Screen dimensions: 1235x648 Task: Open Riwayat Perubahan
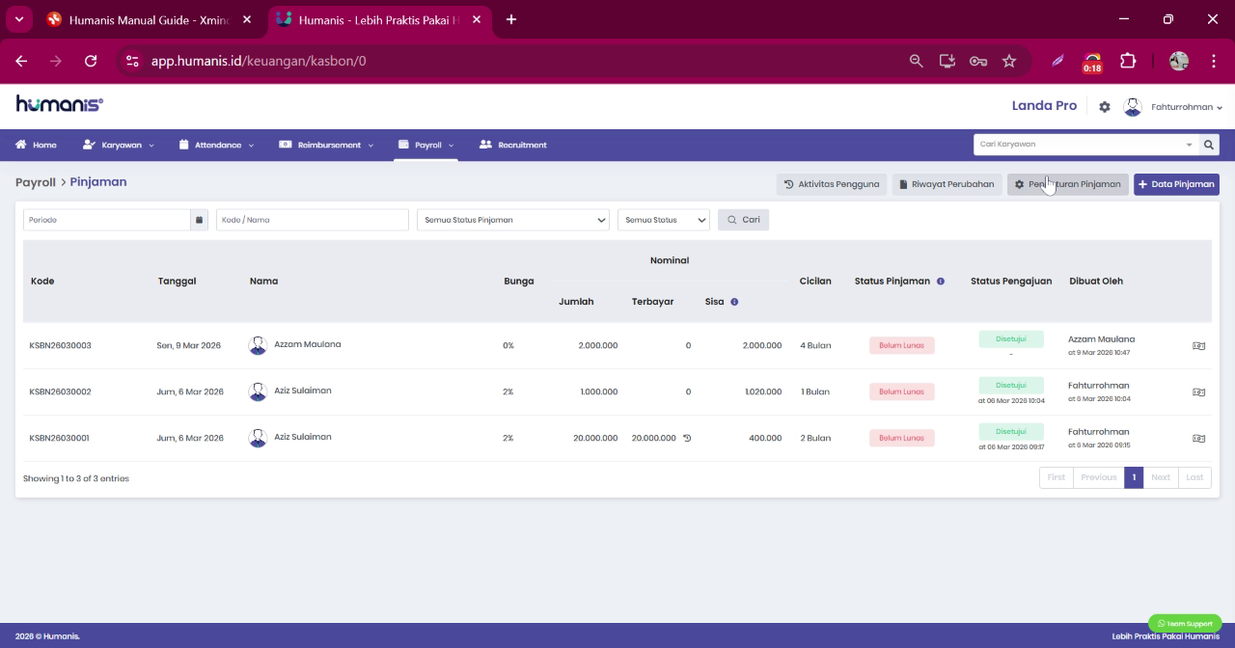(947, 184)
